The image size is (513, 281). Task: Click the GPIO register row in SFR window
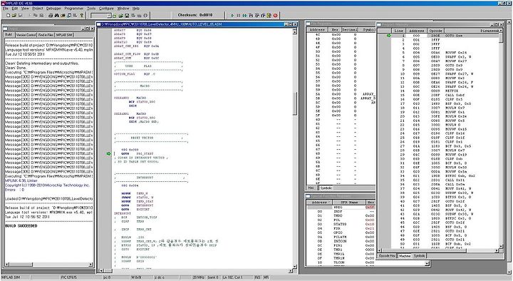[x=341, y=233]
